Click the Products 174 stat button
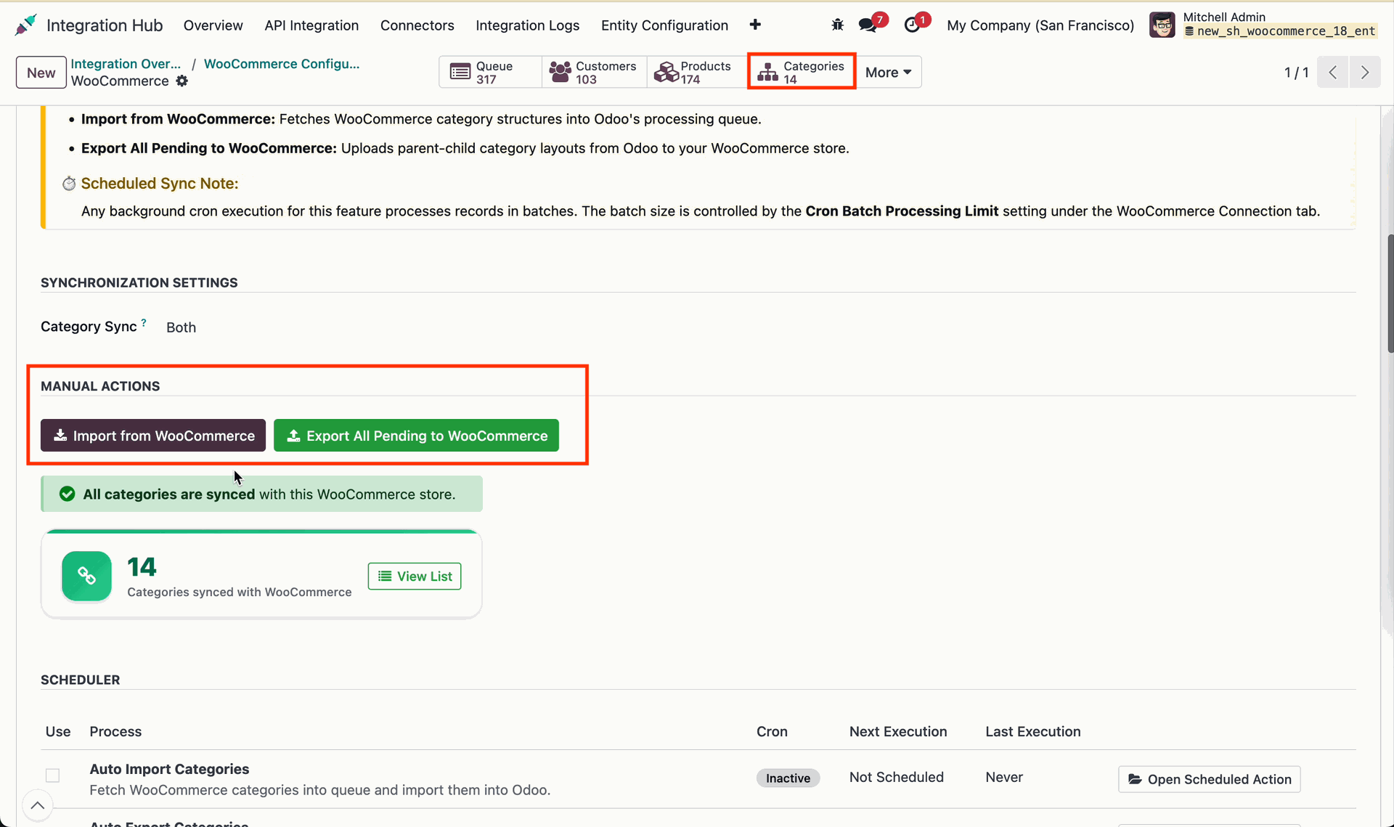The height and width of the screenshot is (827, 1394). [x=697, y=72]
